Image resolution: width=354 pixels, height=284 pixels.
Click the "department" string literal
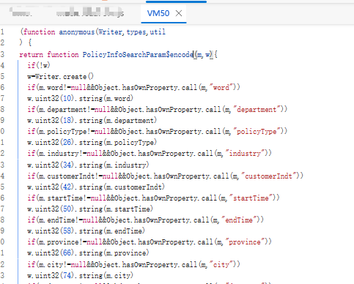pos(257,109)
